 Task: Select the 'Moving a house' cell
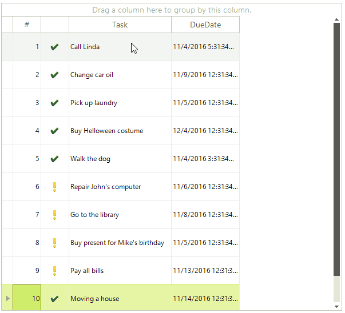[120, 299]
